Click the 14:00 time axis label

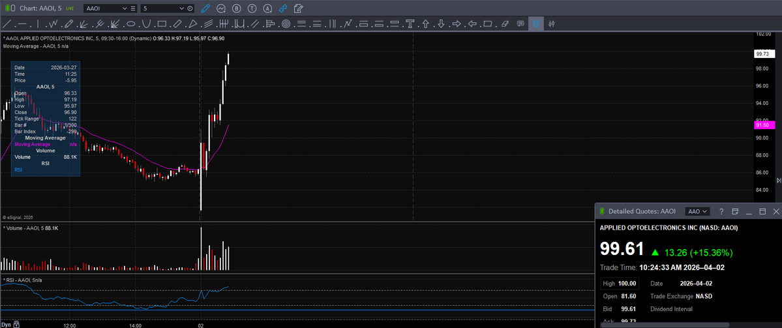[135, 325]
